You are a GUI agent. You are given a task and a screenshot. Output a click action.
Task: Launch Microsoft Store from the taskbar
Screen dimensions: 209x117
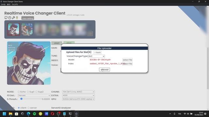pyautogui.click(x=16, y=114)
